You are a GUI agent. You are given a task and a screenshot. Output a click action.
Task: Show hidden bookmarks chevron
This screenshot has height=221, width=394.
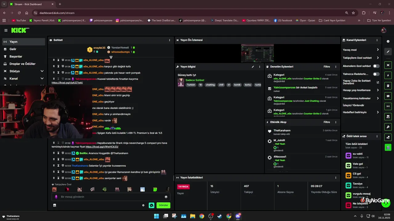pyautogui.click(x=359, y=21)
